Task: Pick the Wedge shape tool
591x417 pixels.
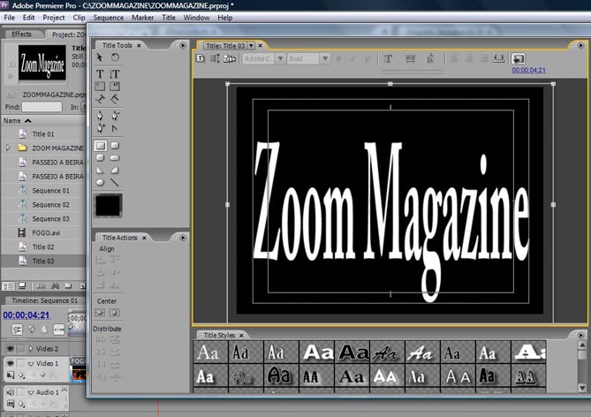Action: [100, 170]
